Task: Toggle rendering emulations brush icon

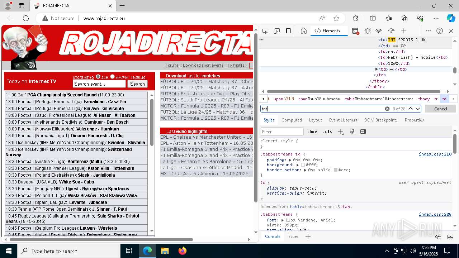Action: pos(352,132)
